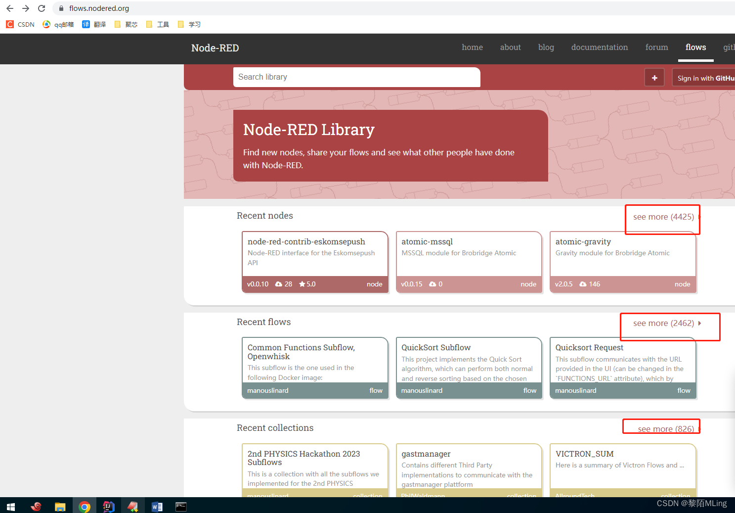Viewport: 735px width, 513px height.
Task: Switch to the forum section
Action: click(656, 47)
